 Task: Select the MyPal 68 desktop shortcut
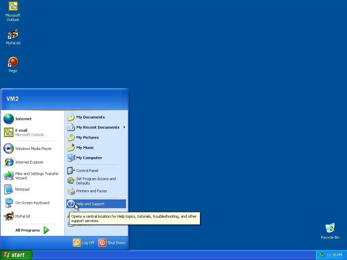point(13,37)
